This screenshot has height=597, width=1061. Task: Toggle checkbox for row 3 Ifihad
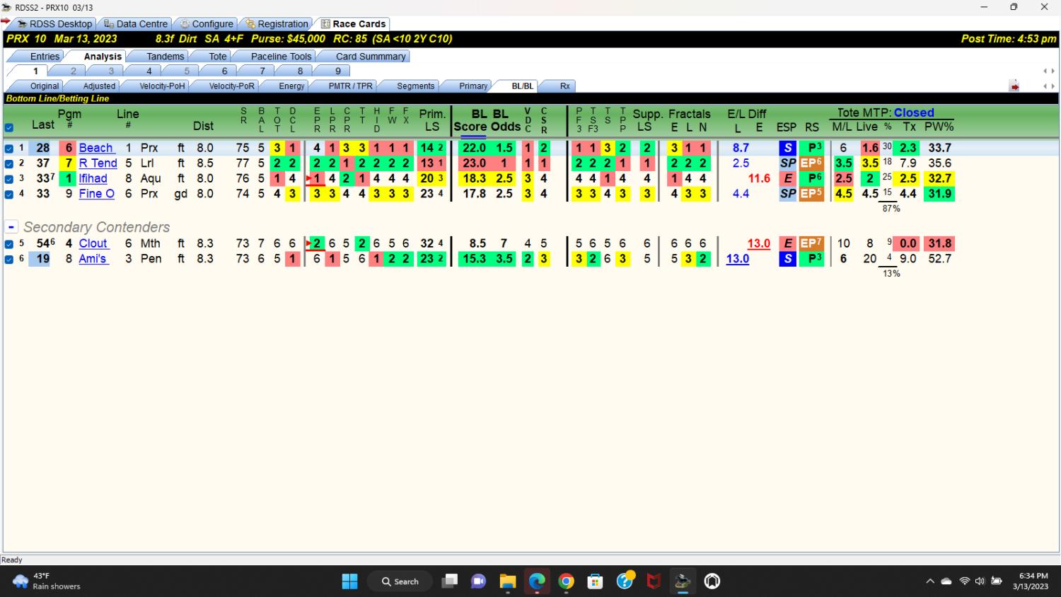pyautogui.click(x=8, y=179)
